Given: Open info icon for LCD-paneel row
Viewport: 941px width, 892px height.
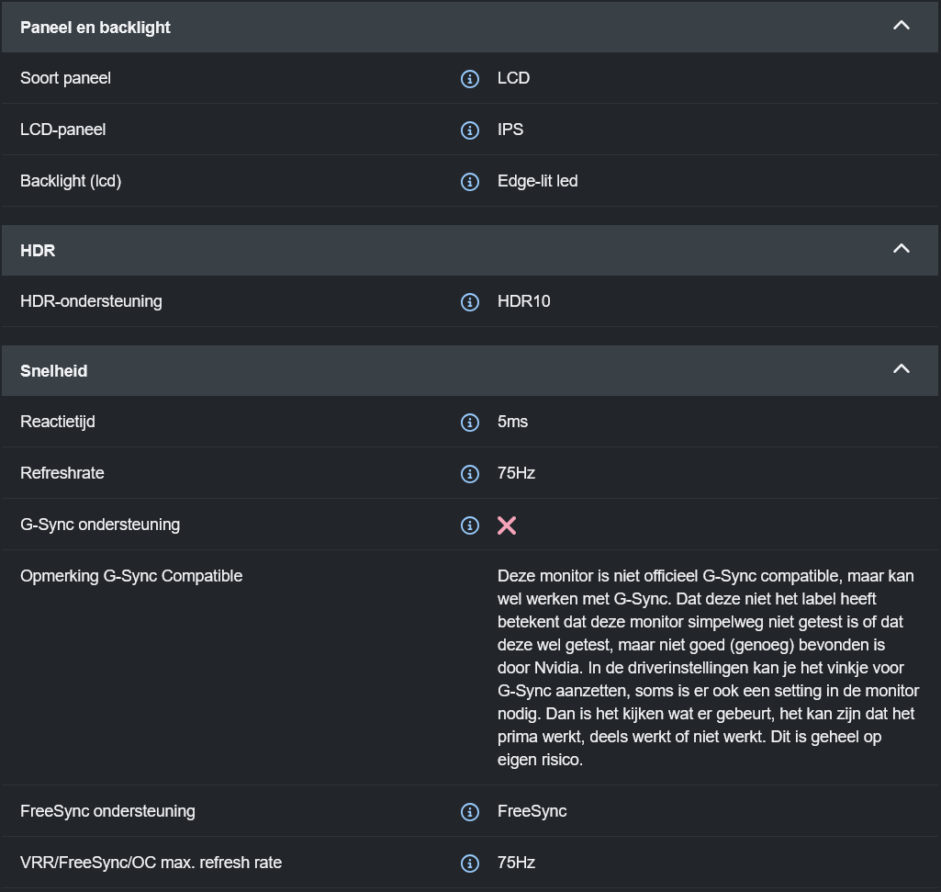Looking at the screenshot, I should (469, 130).
